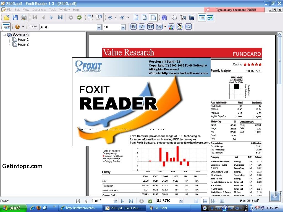283x212 pixels.
Task: Open Find with binoculars icon
Action: (x=164, y=17)
